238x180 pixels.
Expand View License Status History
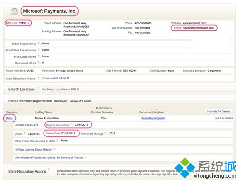pos(33,150)
